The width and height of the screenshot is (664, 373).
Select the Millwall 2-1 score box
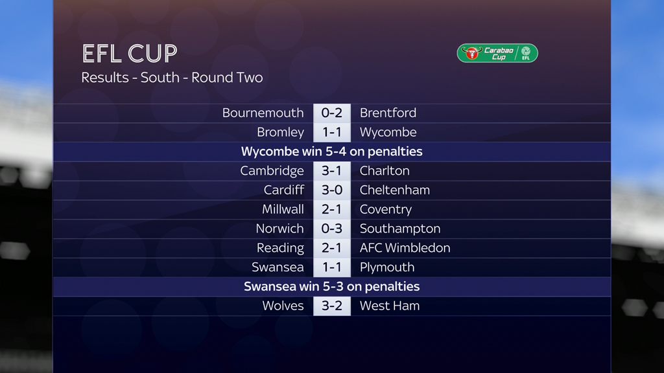[x=331, y=209]
